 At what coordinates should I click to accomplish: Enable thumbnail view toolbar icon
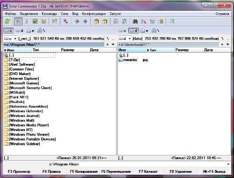[x=35, y=21]
